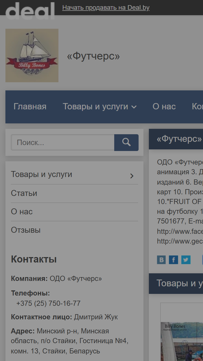Open Отзывы in the sidebar menu
This screenshot has height=361, width=203.
[x=26, y=230]
